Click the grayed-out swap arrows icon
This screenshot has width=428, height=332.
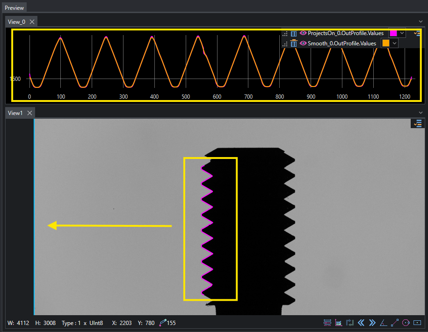(x=350, y=323)
